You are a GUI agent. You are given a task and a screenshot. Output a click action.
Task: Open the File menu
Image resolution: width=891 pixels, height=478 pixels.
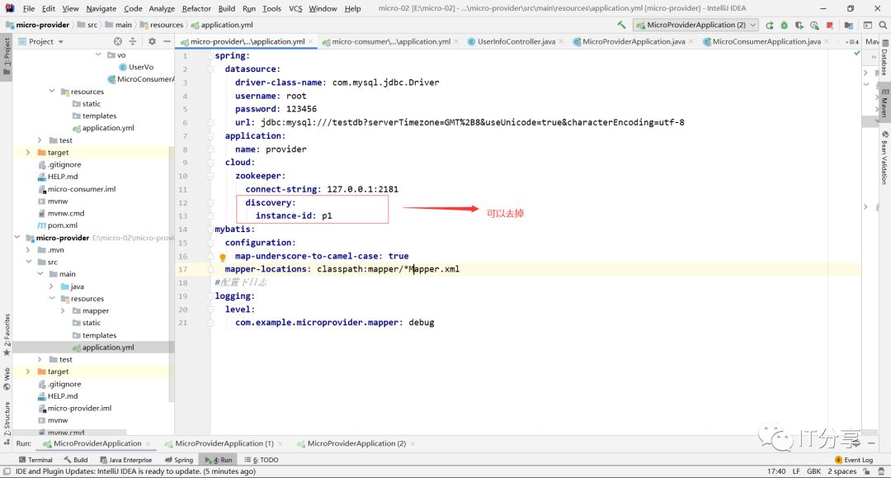pyautogui.click(x=28, y=8)
